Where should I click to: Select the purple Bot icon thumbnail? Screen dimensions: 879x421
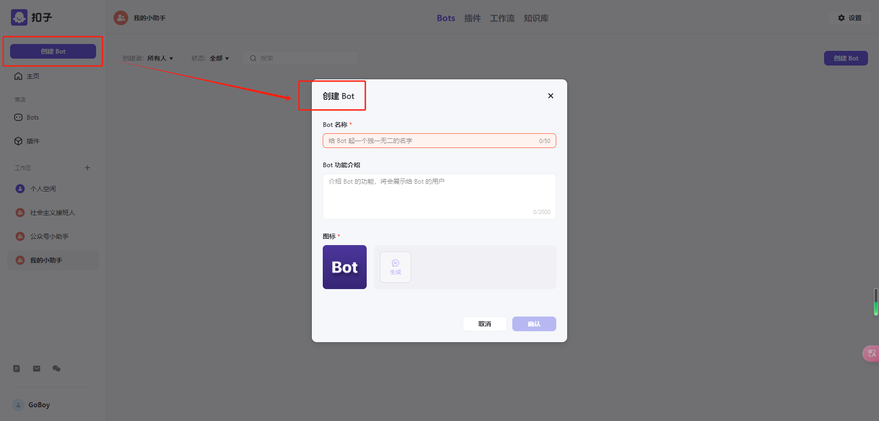point(345,267)
